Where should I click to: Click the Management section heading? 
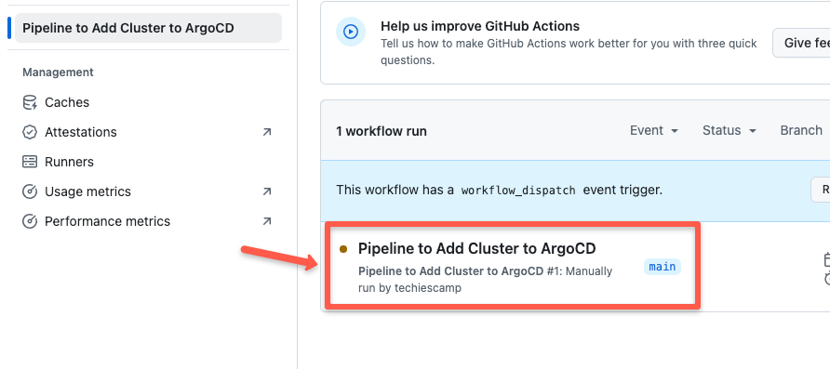(59, 72)
